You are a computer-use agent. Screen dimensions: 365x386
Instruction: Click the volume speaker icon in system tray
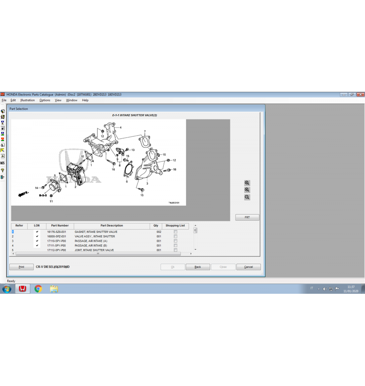[x=325, y=289]
